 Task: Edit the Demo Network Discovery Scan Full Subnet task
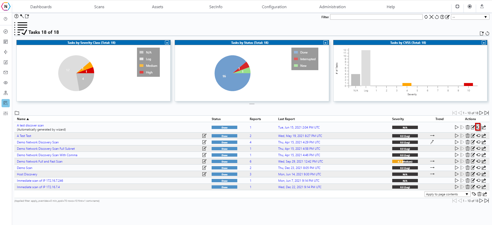pyautogui.click(x=473, y=149)
